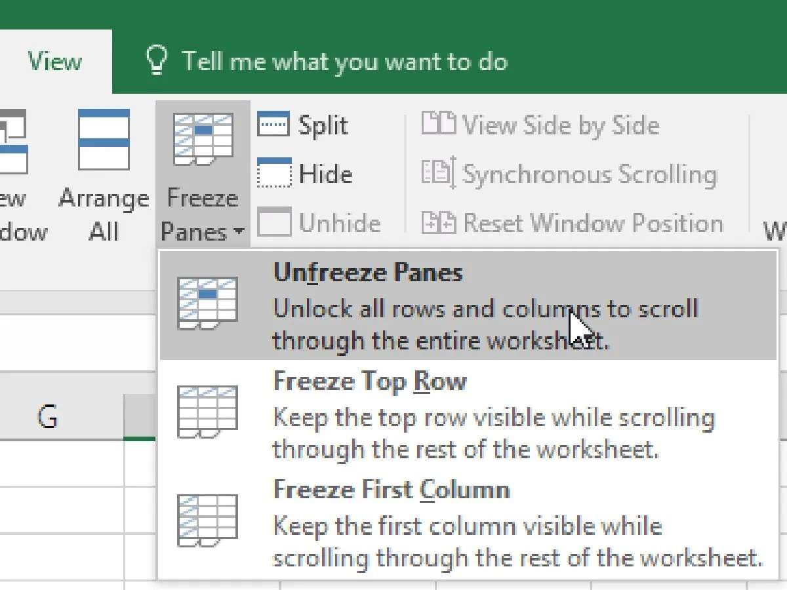Click the lightbulb Tell Me icon
This screenshot has height=590, width=787.
pos(157,61)
